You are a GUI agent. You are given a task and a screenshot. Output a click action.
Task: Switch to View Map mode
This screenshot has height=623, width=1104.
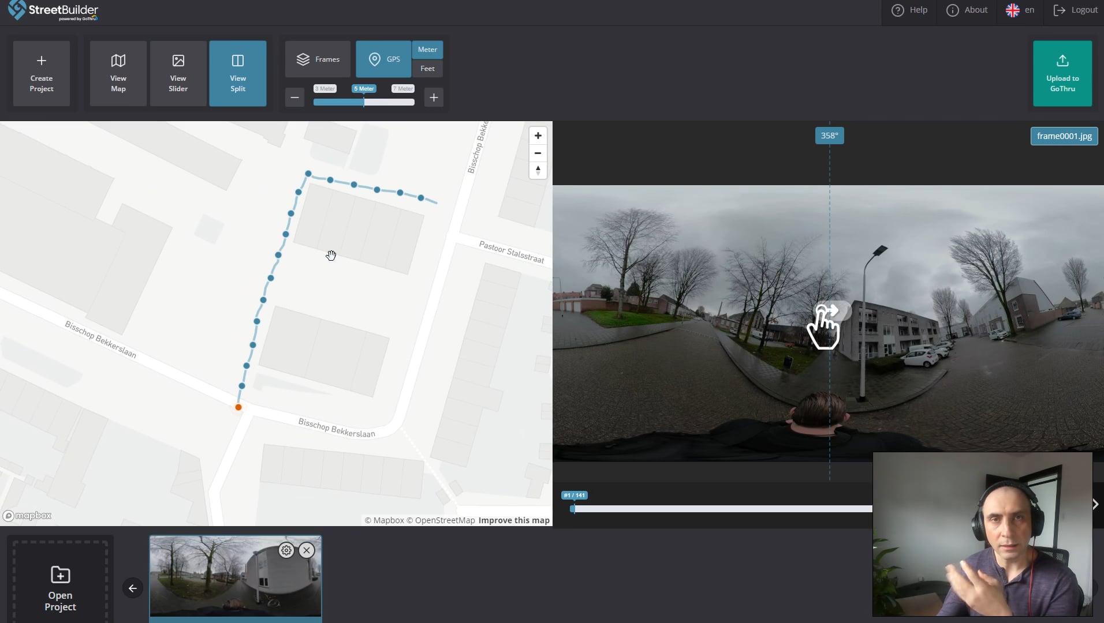tap(118, 73)
